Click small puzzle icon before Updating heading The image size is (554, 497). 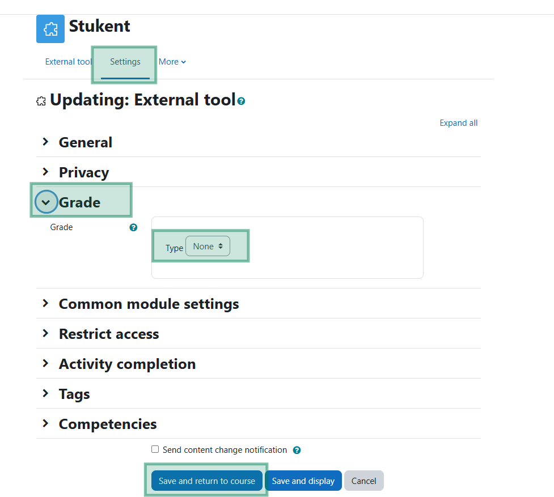click(41, 101)
